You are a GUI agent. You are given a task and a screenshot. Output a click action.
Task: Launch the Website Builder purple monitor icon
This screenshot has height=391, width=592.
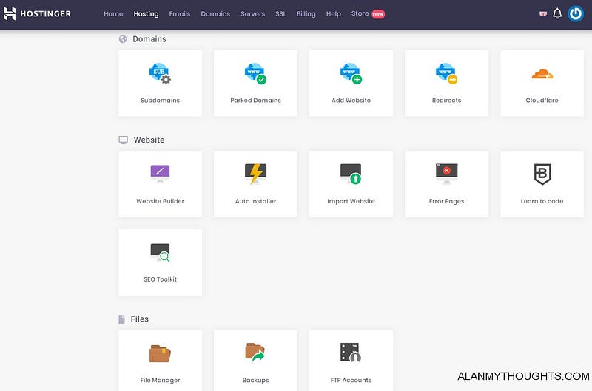click(x=160, y=174)
